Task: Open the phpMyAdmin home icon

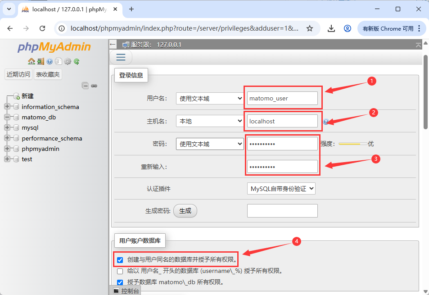Action: point(32,61)
